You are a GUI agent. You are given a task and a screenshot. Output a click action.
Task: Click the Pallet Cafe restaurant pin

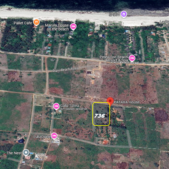tap(36, 22)
